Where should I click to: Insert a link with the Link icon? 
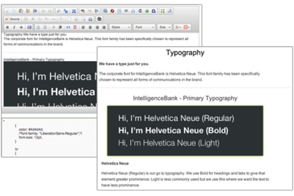(x=83, y=11)
